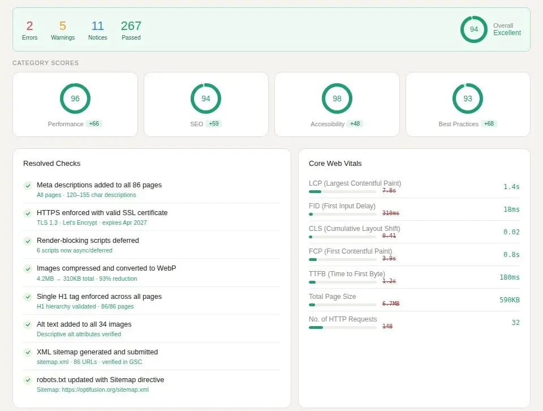The width and height of the screenshot is (543, 411).
Task: Select the Passed filter
Action: [131, 29]
